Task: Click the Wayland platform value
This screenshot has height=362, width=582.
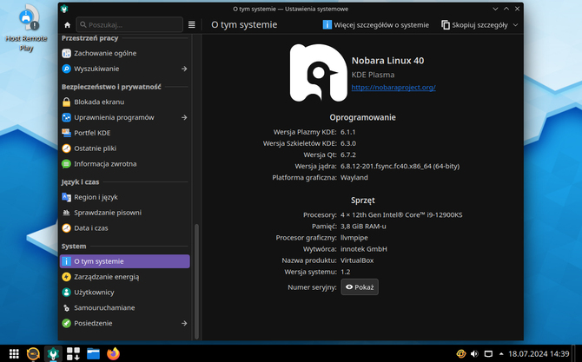Action: tap(354, 178)
